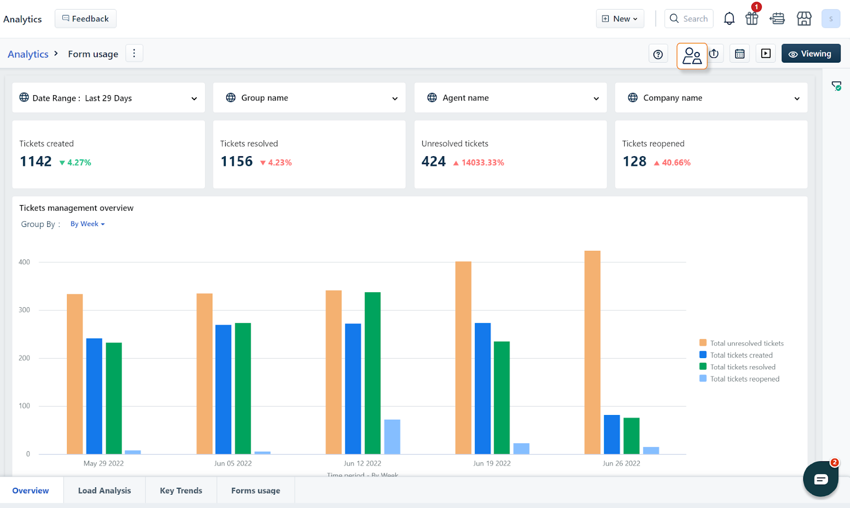This screenshot has width=850, height=508.
Task: Change Group By Week dropdown
Action: click(x=87, y=224)
